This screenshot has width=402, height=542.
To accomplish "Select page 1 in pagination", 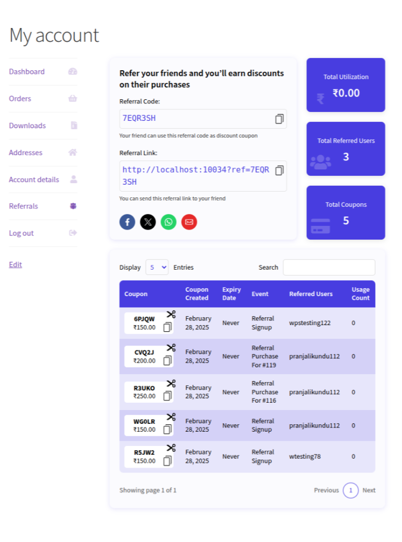I will point(350,490).
